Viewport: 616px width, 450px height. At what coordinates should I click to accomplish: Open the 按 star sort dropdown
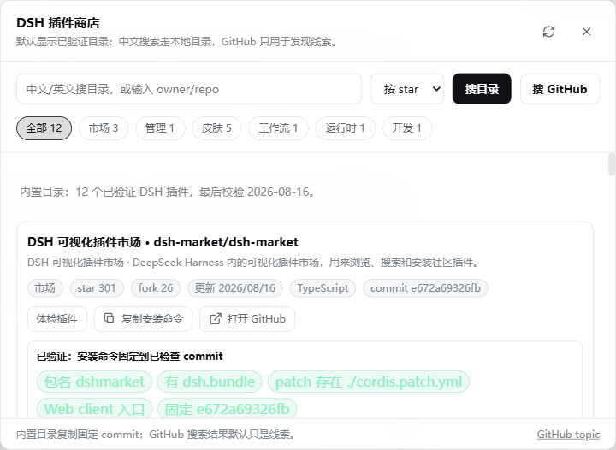point(407,89)
